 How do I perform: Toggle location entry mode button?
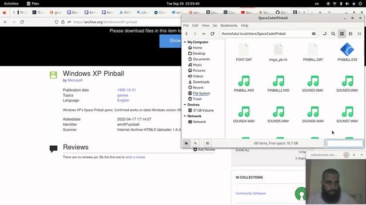point(324,34)
